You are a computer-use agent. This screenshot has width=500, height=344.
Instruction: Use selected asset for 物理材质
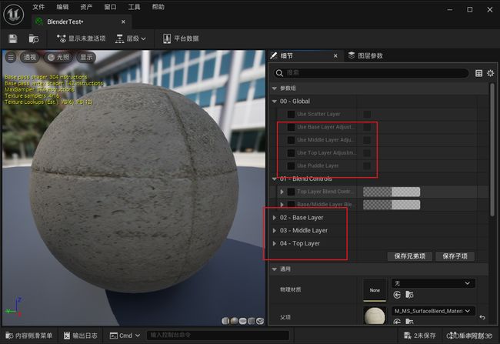tap(397, 295)
